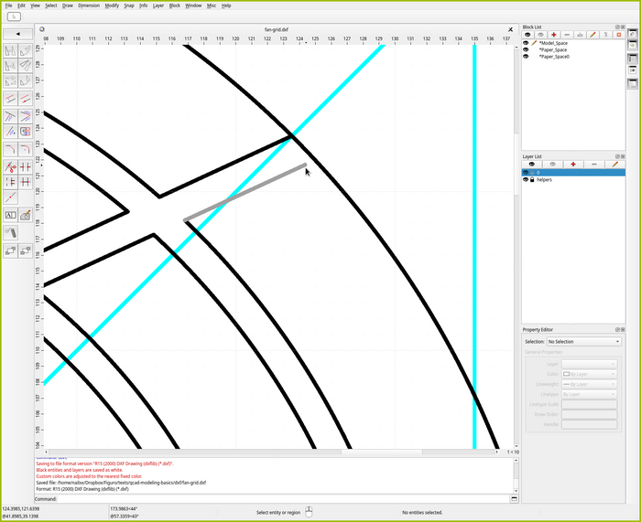Close the fan-grid.dxf drawing tab
The image size is (641, 522).
pyautogui.click(x=510, y=29)
